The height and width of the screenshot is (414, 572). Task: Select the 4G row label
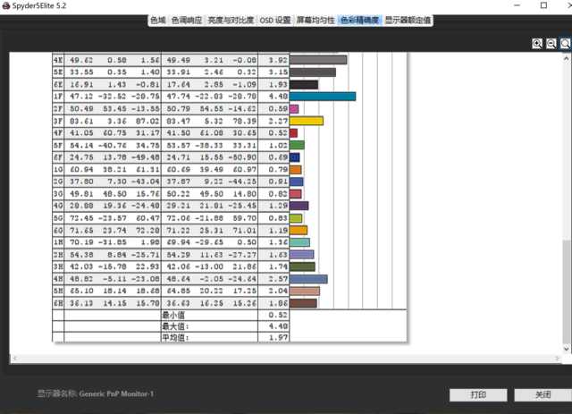58,206
